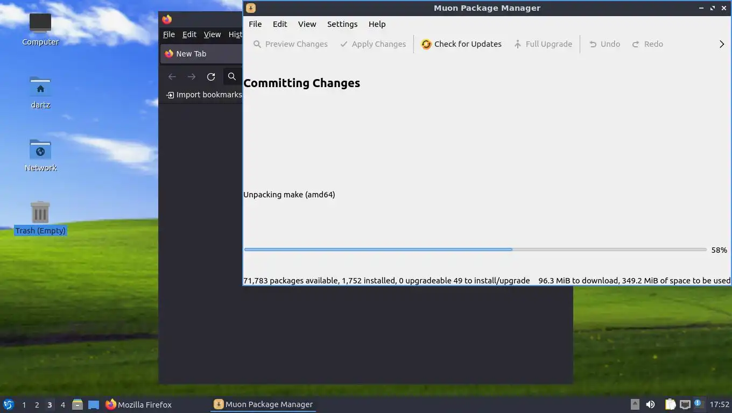Open the Settings menu in Muon
The width and height of the screenshot is (732, 413).
coord(342,24)
